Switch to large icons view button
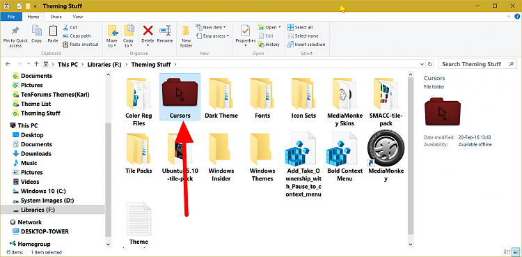Screen dimensions: 522x257 pyautogui.click(x=516, y=252)
